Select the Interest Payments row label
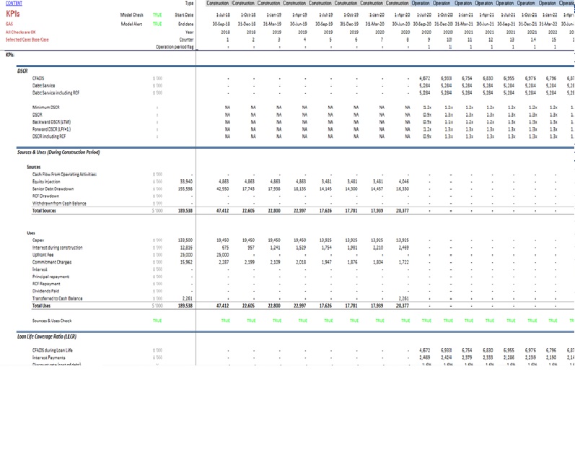This screenshot has height=460, width=575. [x=49, y=357]
